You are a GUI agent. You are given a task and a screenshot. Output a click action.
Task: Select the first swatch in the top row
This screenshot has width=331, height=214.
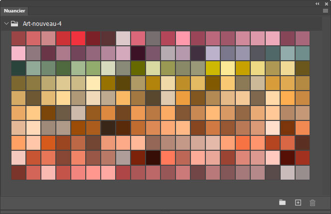pyautogui.click(x=18, y=38)
